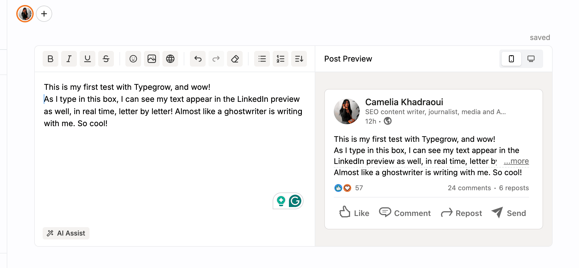The width and height of the screenshot is (579, 268).
Task: Switch preview to mobile view
Action: click(511, 59)
